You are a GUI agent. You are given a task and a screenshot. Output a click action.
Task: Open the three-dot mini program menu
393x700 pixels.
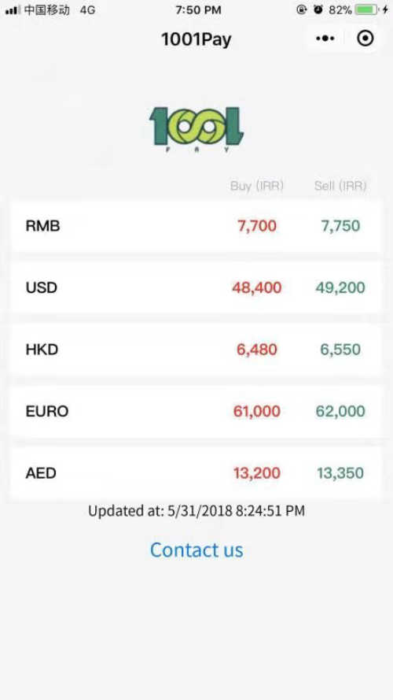325,39
